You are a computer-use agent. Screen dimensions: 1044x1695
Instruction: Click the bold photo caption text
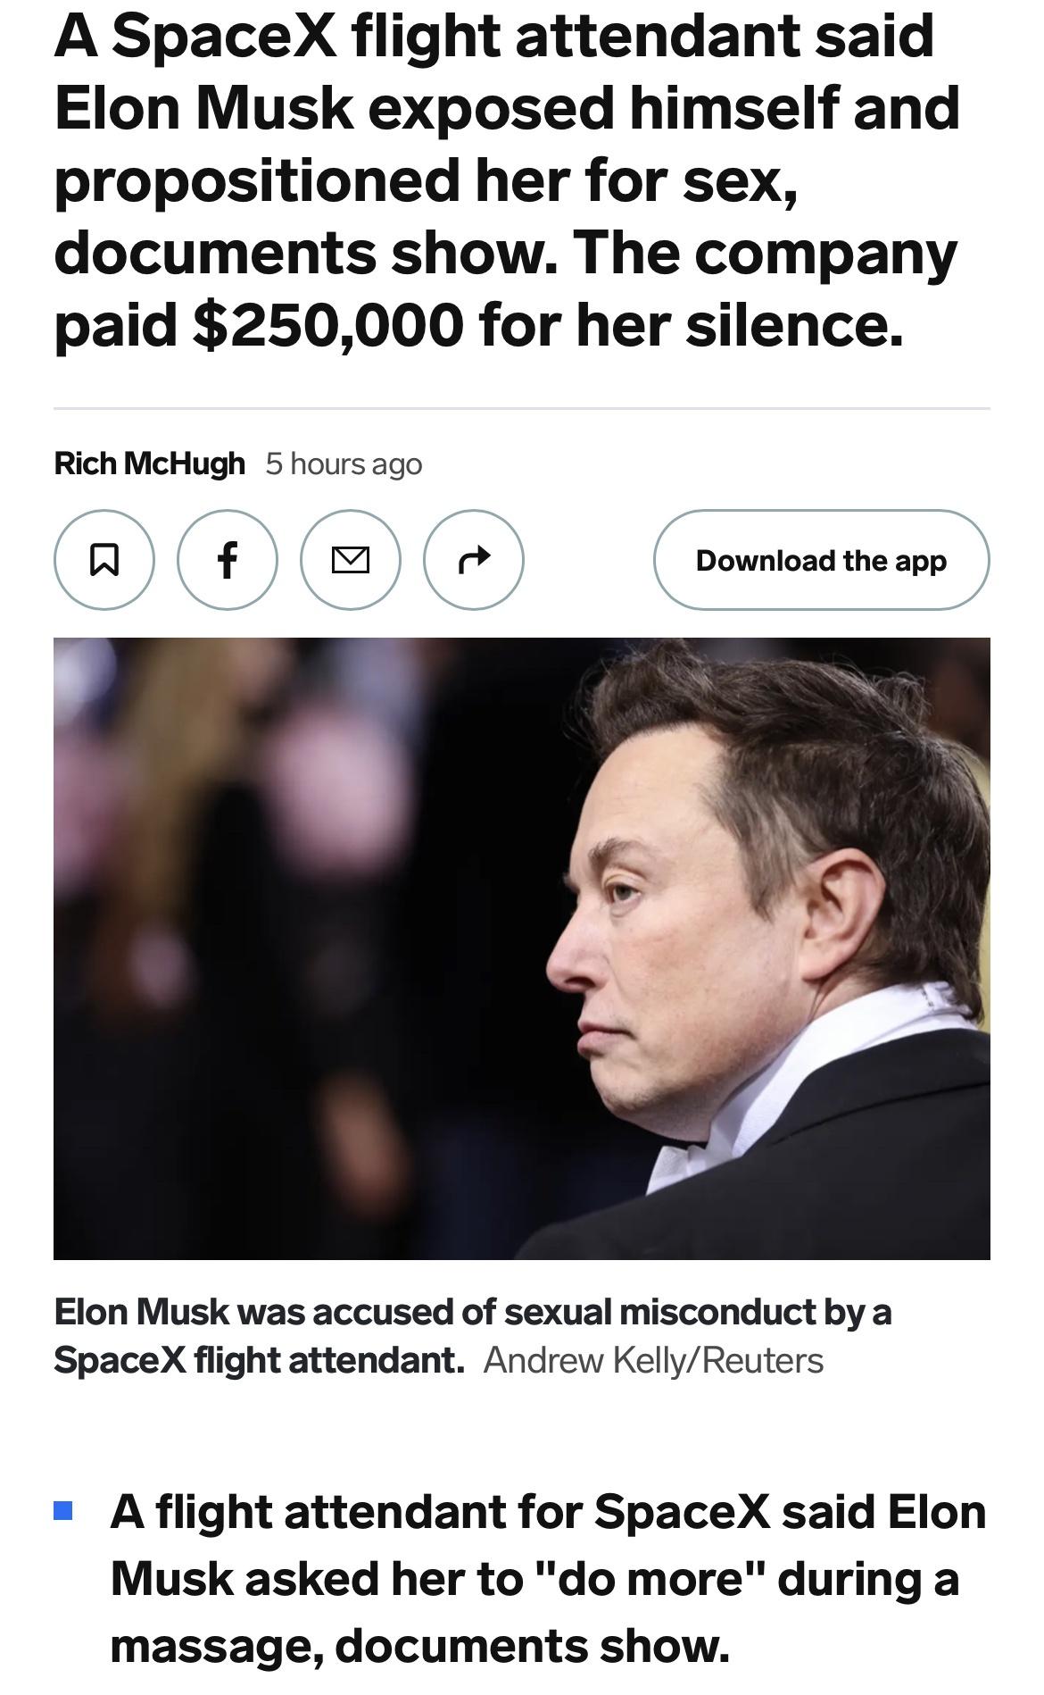pos(473,1312)
